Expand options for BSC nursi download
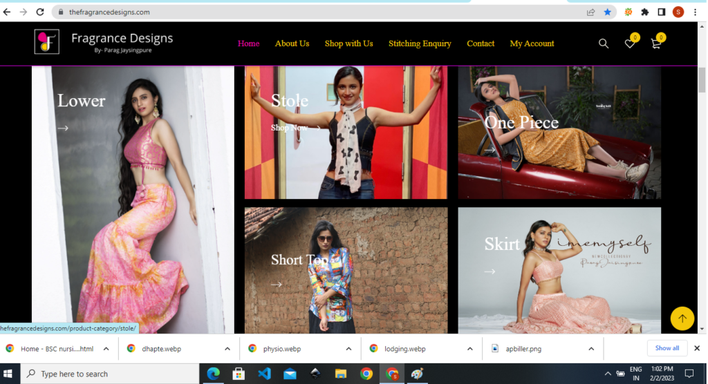This screenshot has width=708, height=384. pos(106,349)
